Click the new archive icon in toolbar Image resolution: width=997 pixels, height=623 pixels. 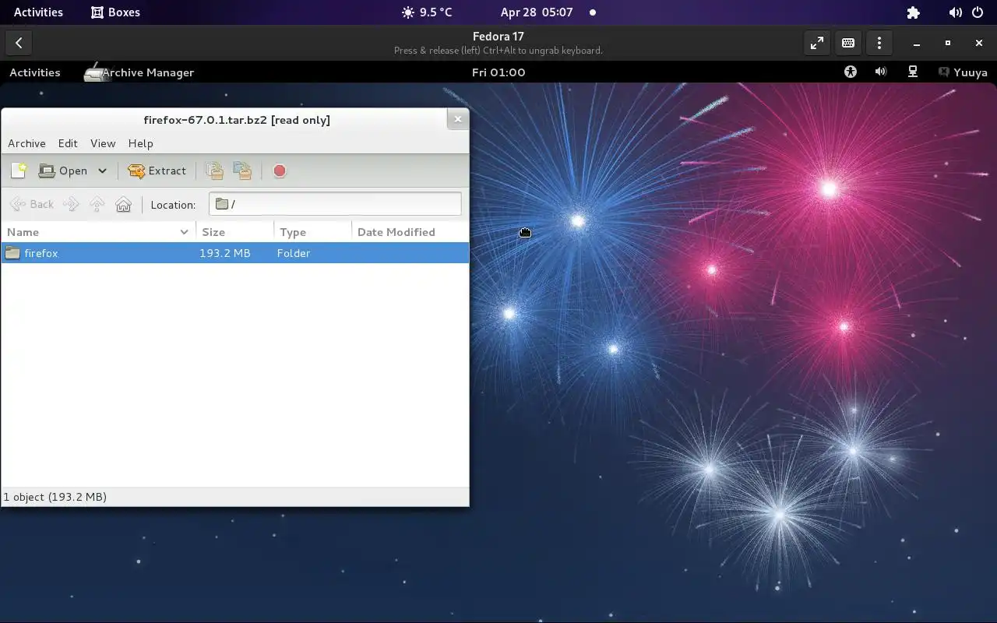19,171
